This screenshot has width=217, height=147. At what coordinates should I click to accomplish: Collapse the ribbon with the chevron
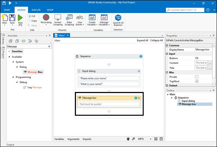[214, 10]
